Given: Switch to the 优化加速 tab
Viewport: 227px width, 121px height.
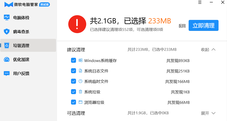Looking at the screenshot, I should pos(21,60).
